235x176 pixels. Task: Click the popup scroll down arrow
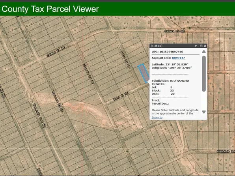pos(204,112)
